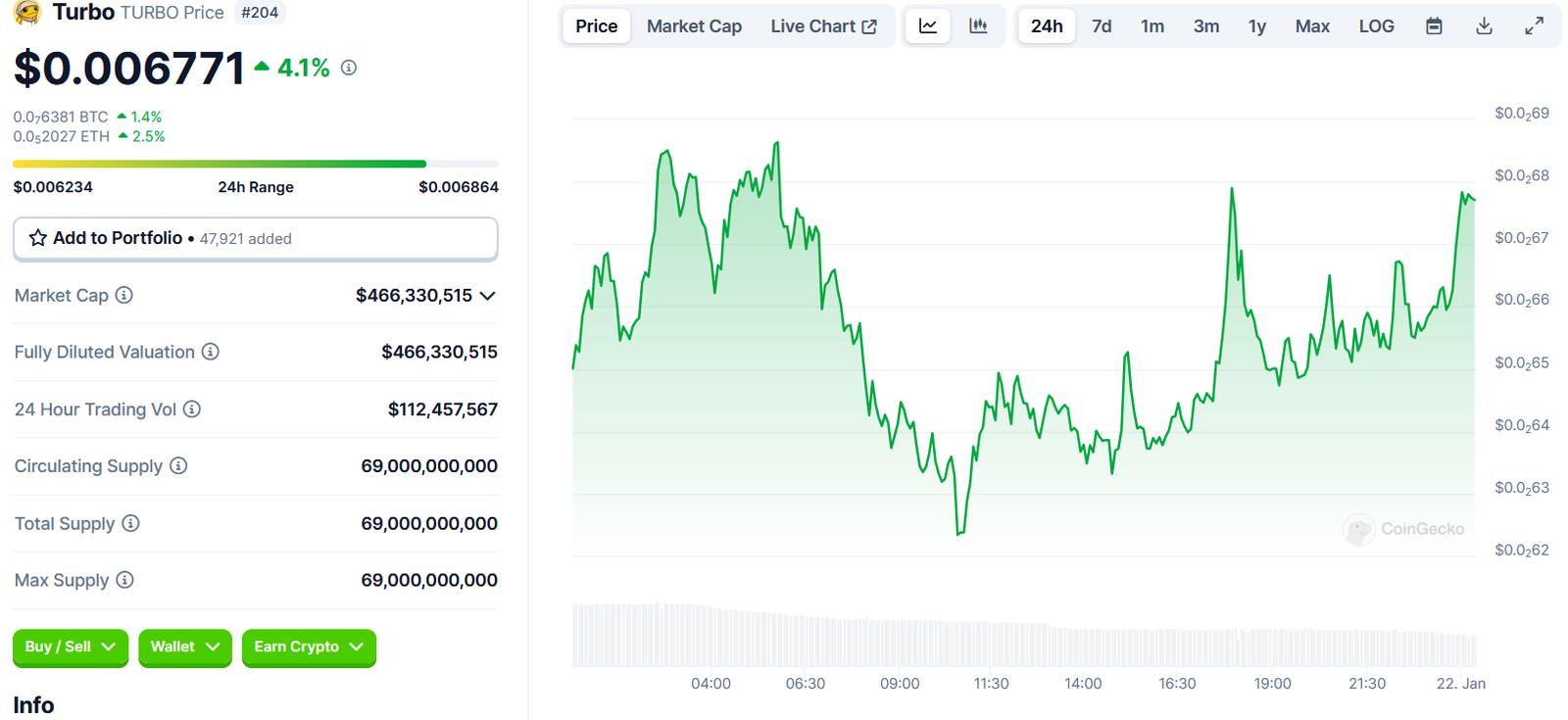Switch to line chart view icon
1568x720 pixels.
click(928, 26)
